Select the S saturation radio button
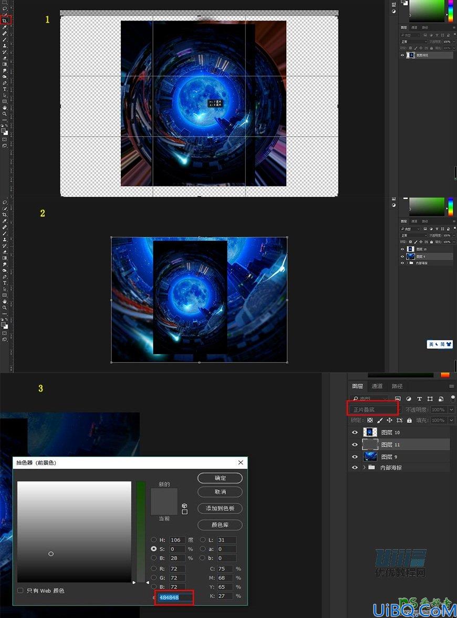This screenshot has height=618, width=457. tap(153, 549)
